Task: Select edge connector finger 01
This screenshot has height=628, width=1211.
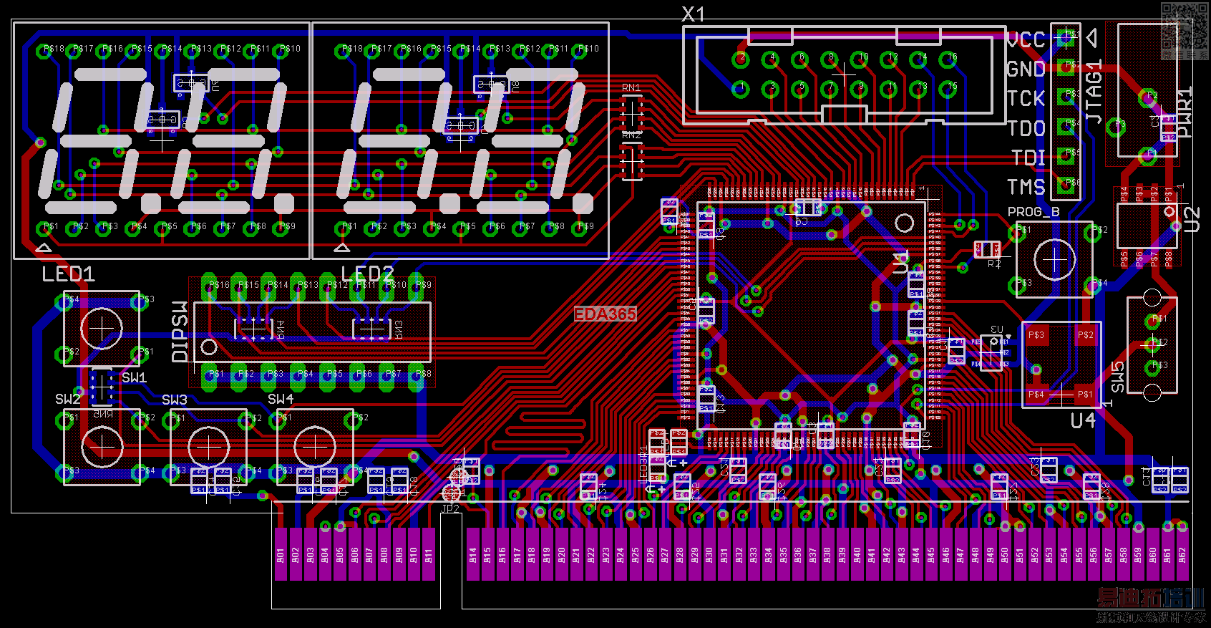Action: click(x=281, y=554)
